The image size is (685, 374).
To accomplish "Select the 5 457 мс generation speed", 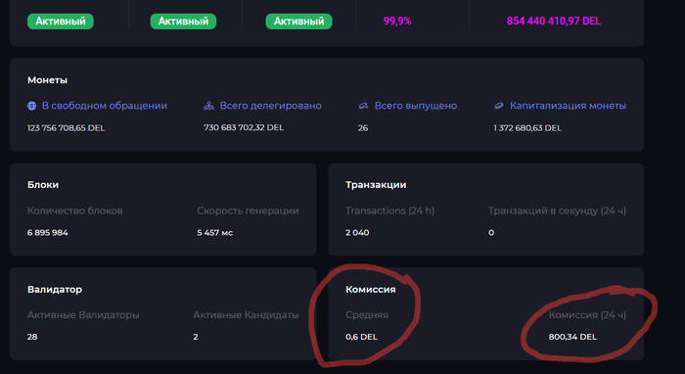I will [x=215, y=232].
